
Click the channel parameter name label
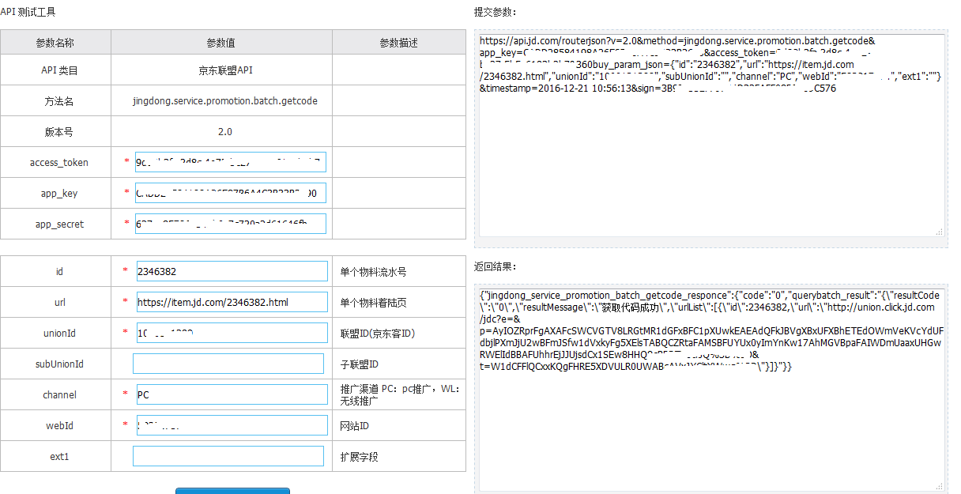coord(60,395)
